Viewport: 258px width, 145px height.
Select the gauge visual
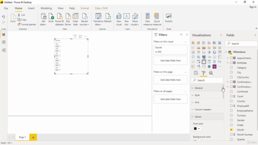point(209,57)
